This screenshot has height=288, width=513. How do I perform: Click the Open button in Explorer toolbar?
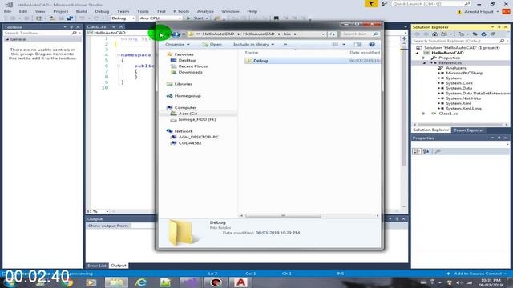(212, 45)
